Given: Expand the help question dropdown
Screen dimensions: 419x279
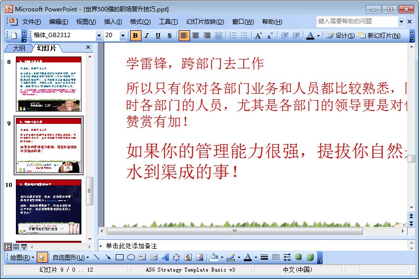Looking at the screenshot, I should (401, 22).
